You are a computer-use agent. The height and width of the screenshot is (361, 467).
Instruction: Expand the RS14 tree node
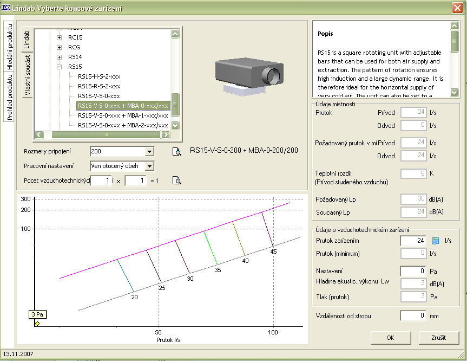60,57
